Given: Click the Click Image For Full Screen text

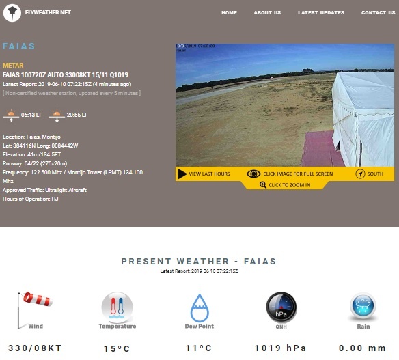Looking at the screenshot, I should click(298, 174).
